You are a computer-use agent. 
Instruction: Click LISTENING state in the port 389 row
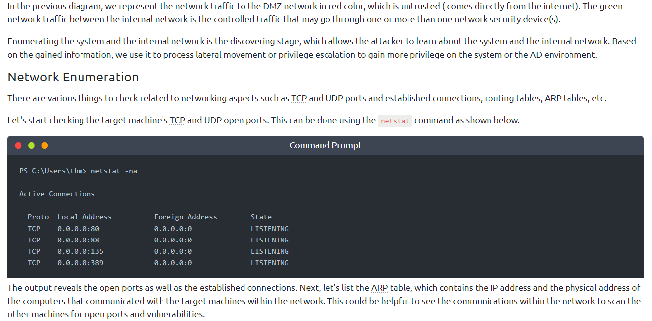point(270,263)
